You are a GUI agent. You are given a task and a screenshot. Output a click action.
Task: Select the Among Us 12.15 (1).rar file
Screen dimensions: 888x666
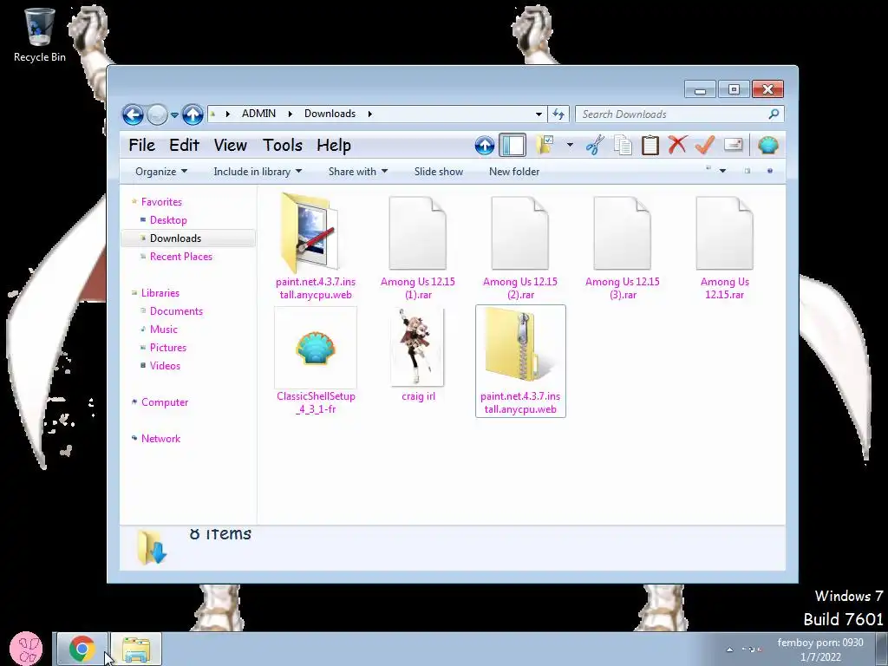tap(418, 247)
